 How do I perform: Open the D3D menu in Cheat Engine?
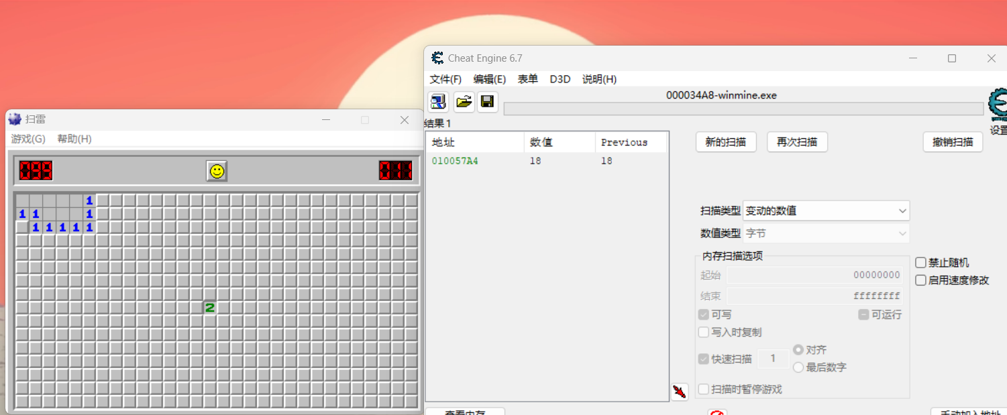[560, 79]
